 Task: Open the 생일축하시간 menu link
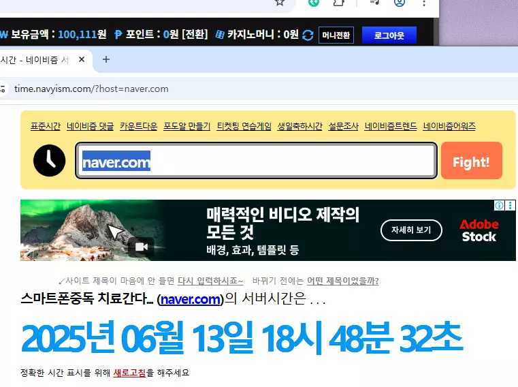300,126
